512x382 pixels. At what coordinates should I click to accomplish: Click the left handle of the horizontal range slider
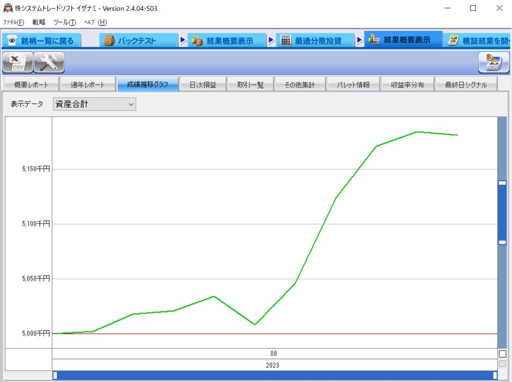pyautogui.click(x=55, y=375)
